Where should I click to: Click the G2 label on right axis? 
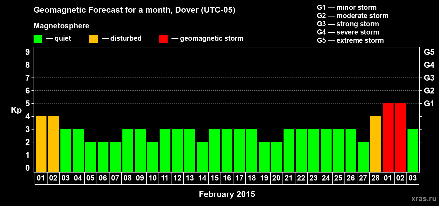429,91
